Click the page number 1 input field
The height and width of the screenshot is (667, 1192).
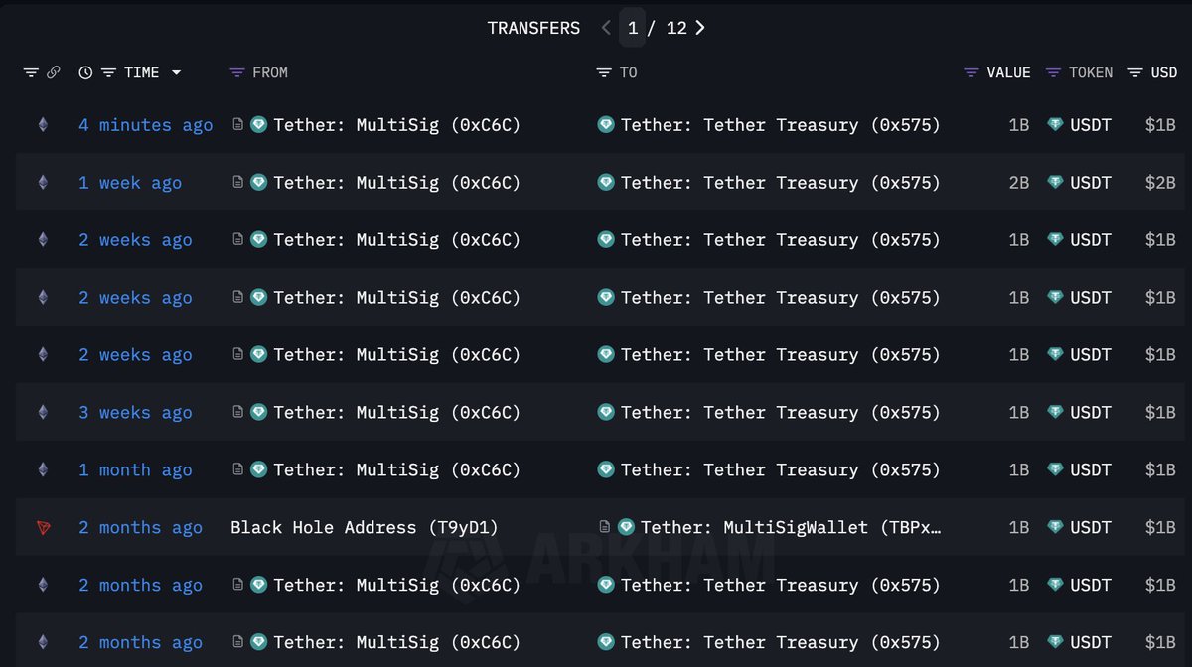(x=633, y=28)
